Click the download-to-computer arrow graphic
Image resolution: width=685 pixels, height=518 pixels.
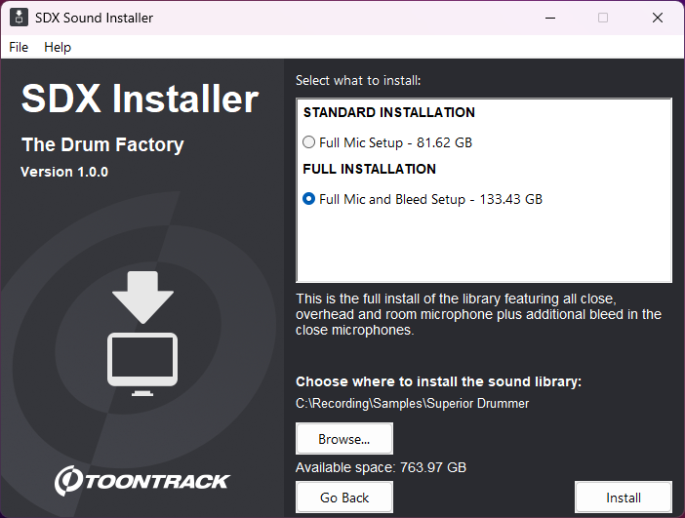[142, 334]
